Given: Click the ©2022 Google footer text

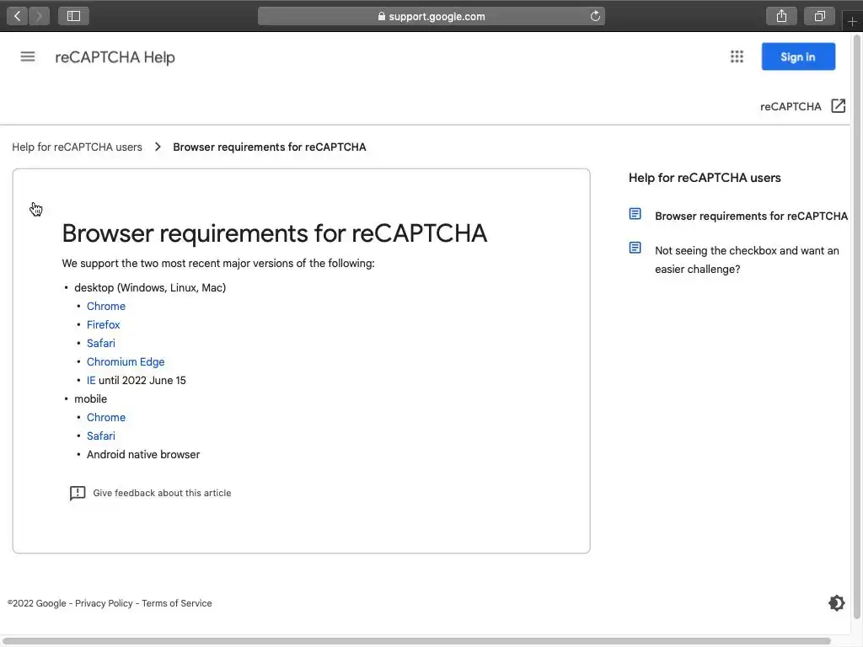Looking at the screenshot, I should click(x=37, y=603).
